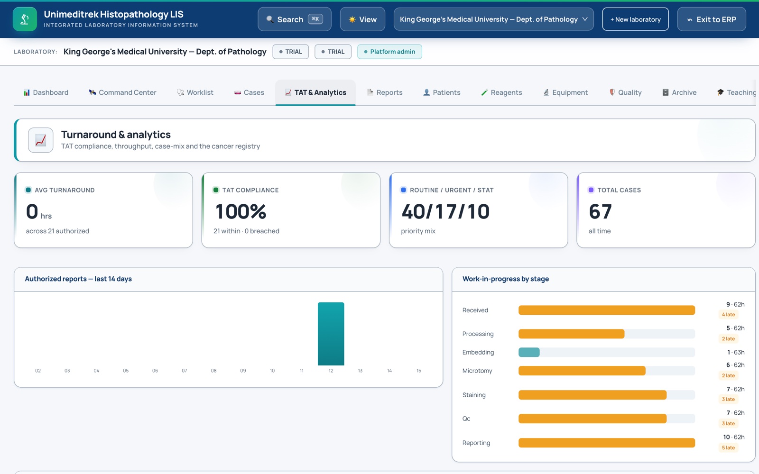Click the Received stage progress bar
Image resolution: width=759 pixels, height=474 pixels.
tap(607, 310)
